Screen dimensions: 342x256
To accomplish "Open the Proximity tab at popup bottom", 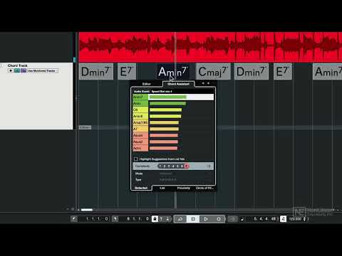I will pos(183,188).
